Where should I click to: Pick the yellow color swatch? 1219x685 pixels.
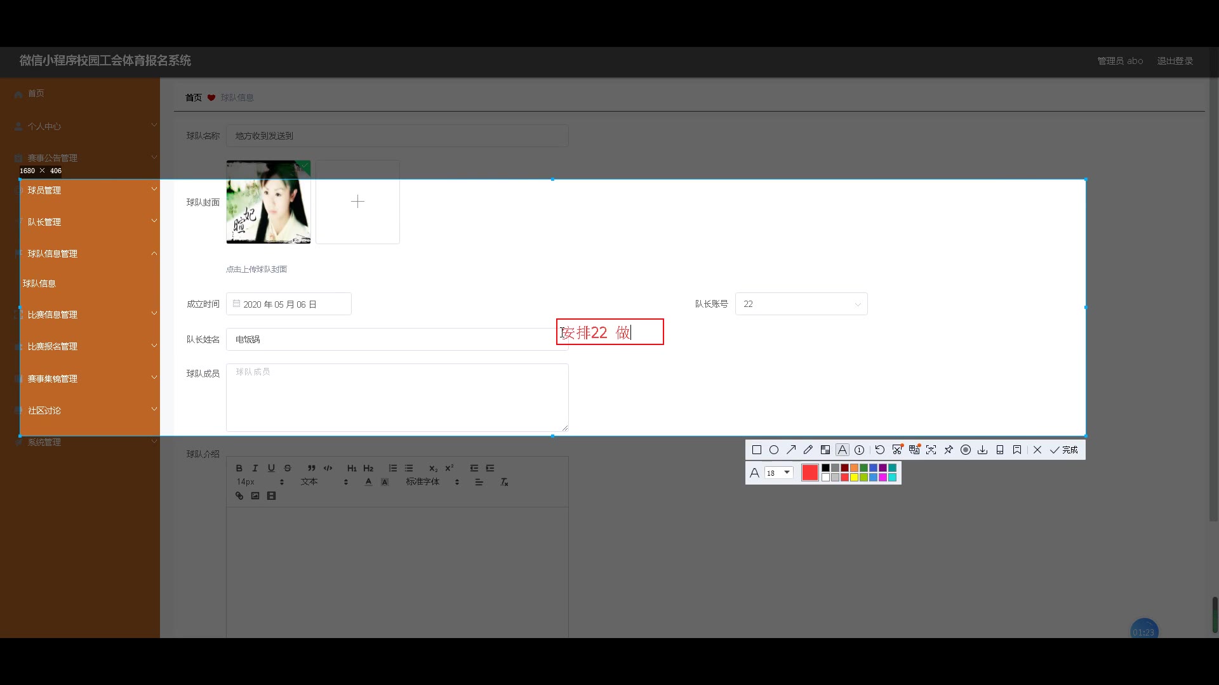(x=855, y=478)
